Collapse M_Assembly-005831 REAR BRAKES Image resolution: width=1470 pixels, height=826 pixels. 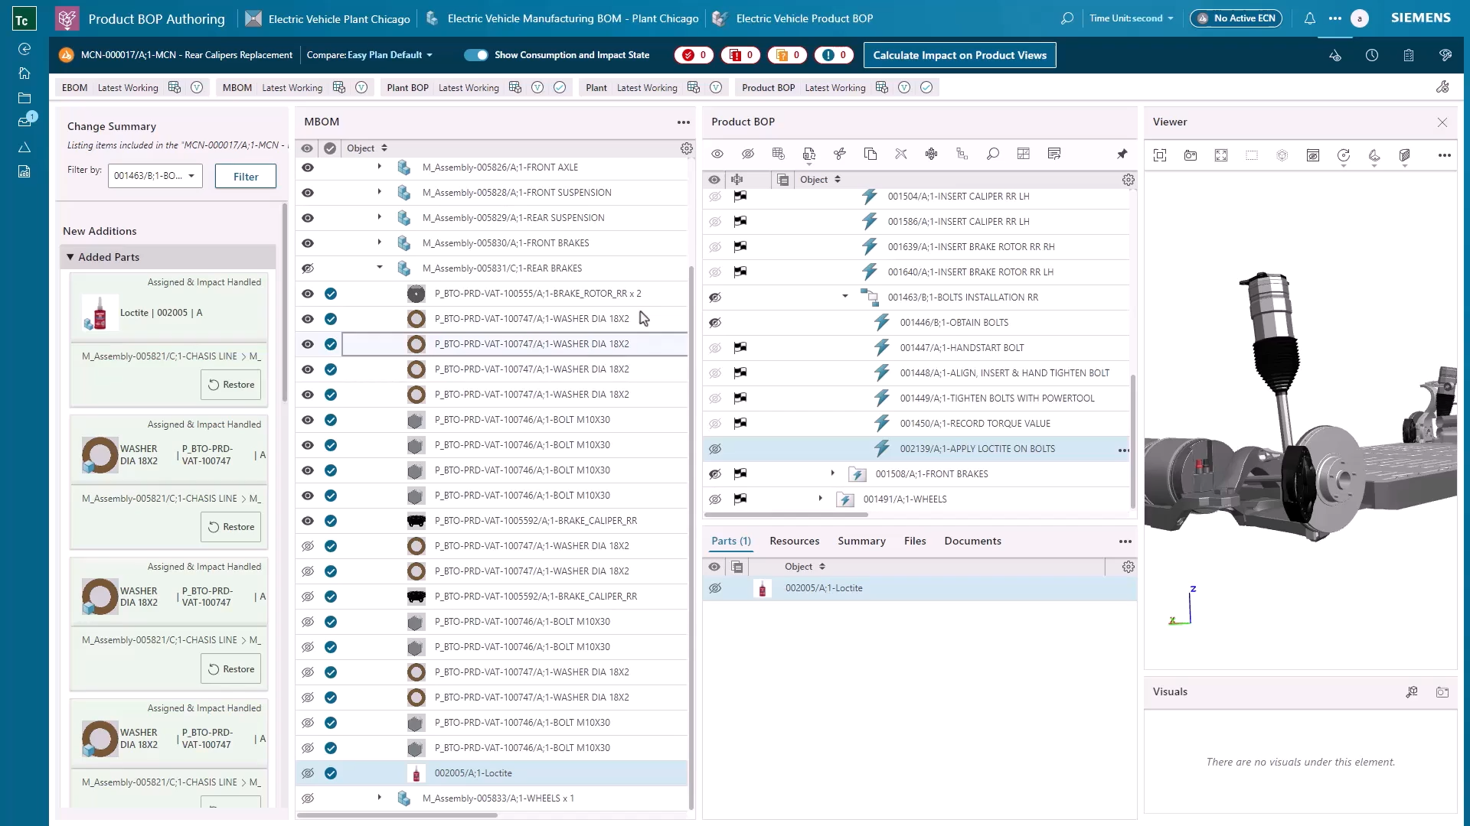pyautogui.click(x=380, y=268)
